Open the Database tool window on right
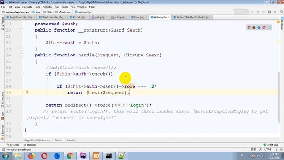284x160 pixels. pyautogui.click(x=282, y=24)
